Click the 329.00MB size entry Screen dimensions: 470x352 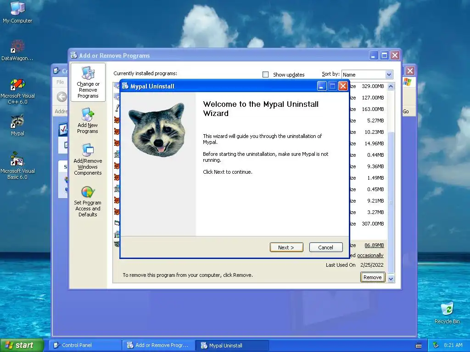click(373, 86)
